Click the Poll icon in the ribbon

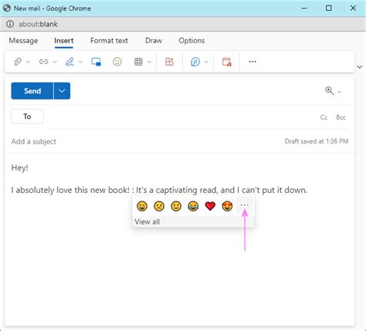pyautogui.click(x=227, y=62)
